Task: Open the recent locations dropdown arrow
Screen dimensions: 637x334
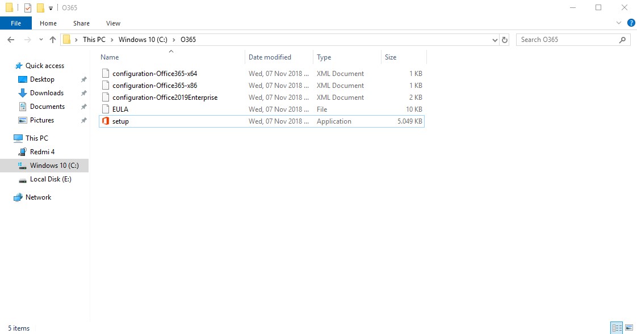Action: tap(41, 40)
